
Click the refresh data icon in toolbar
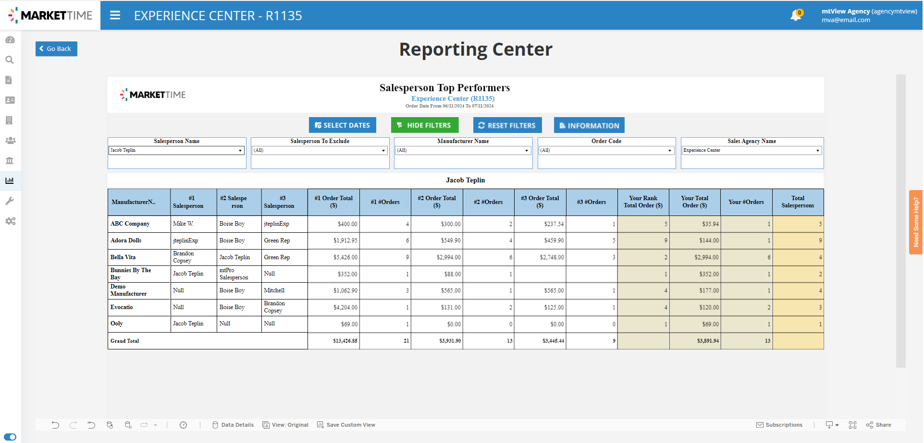coord(110,425)
